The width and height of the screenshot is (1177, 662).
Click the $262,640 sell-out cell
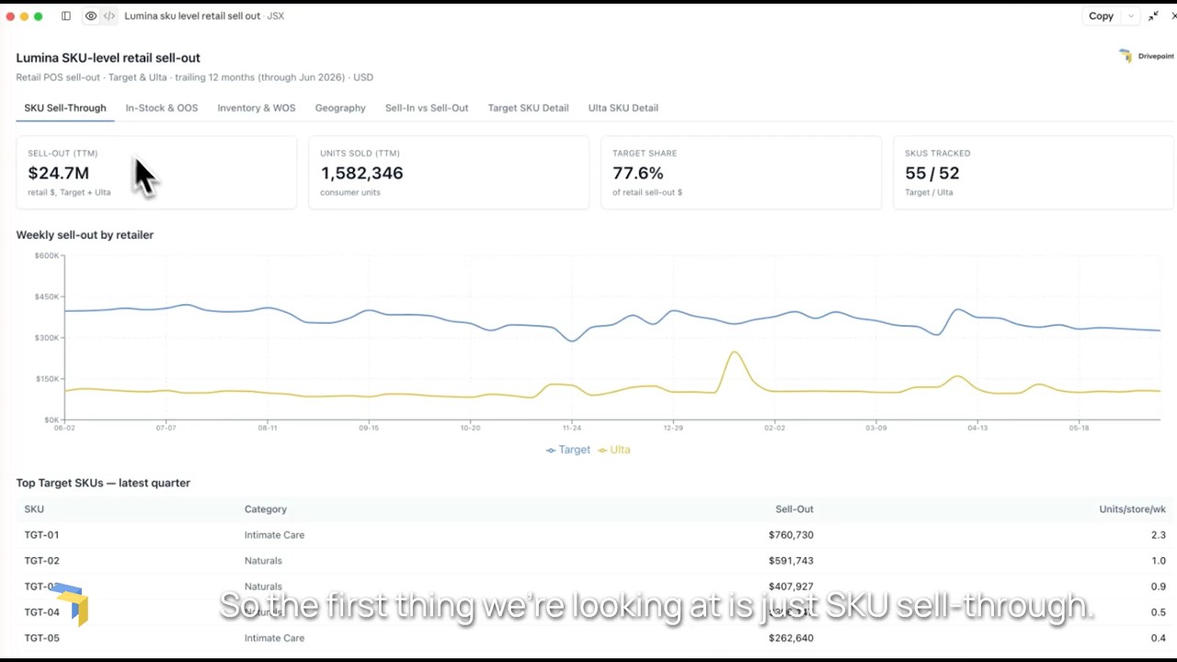tap(791, 637)
